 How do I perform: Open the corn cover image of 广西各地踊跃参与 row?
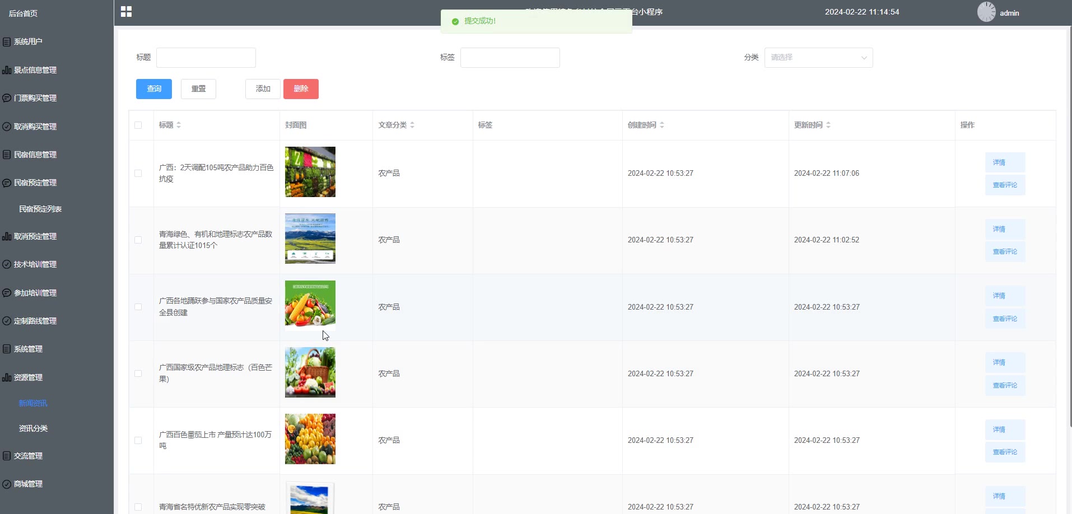click(310, 305)
